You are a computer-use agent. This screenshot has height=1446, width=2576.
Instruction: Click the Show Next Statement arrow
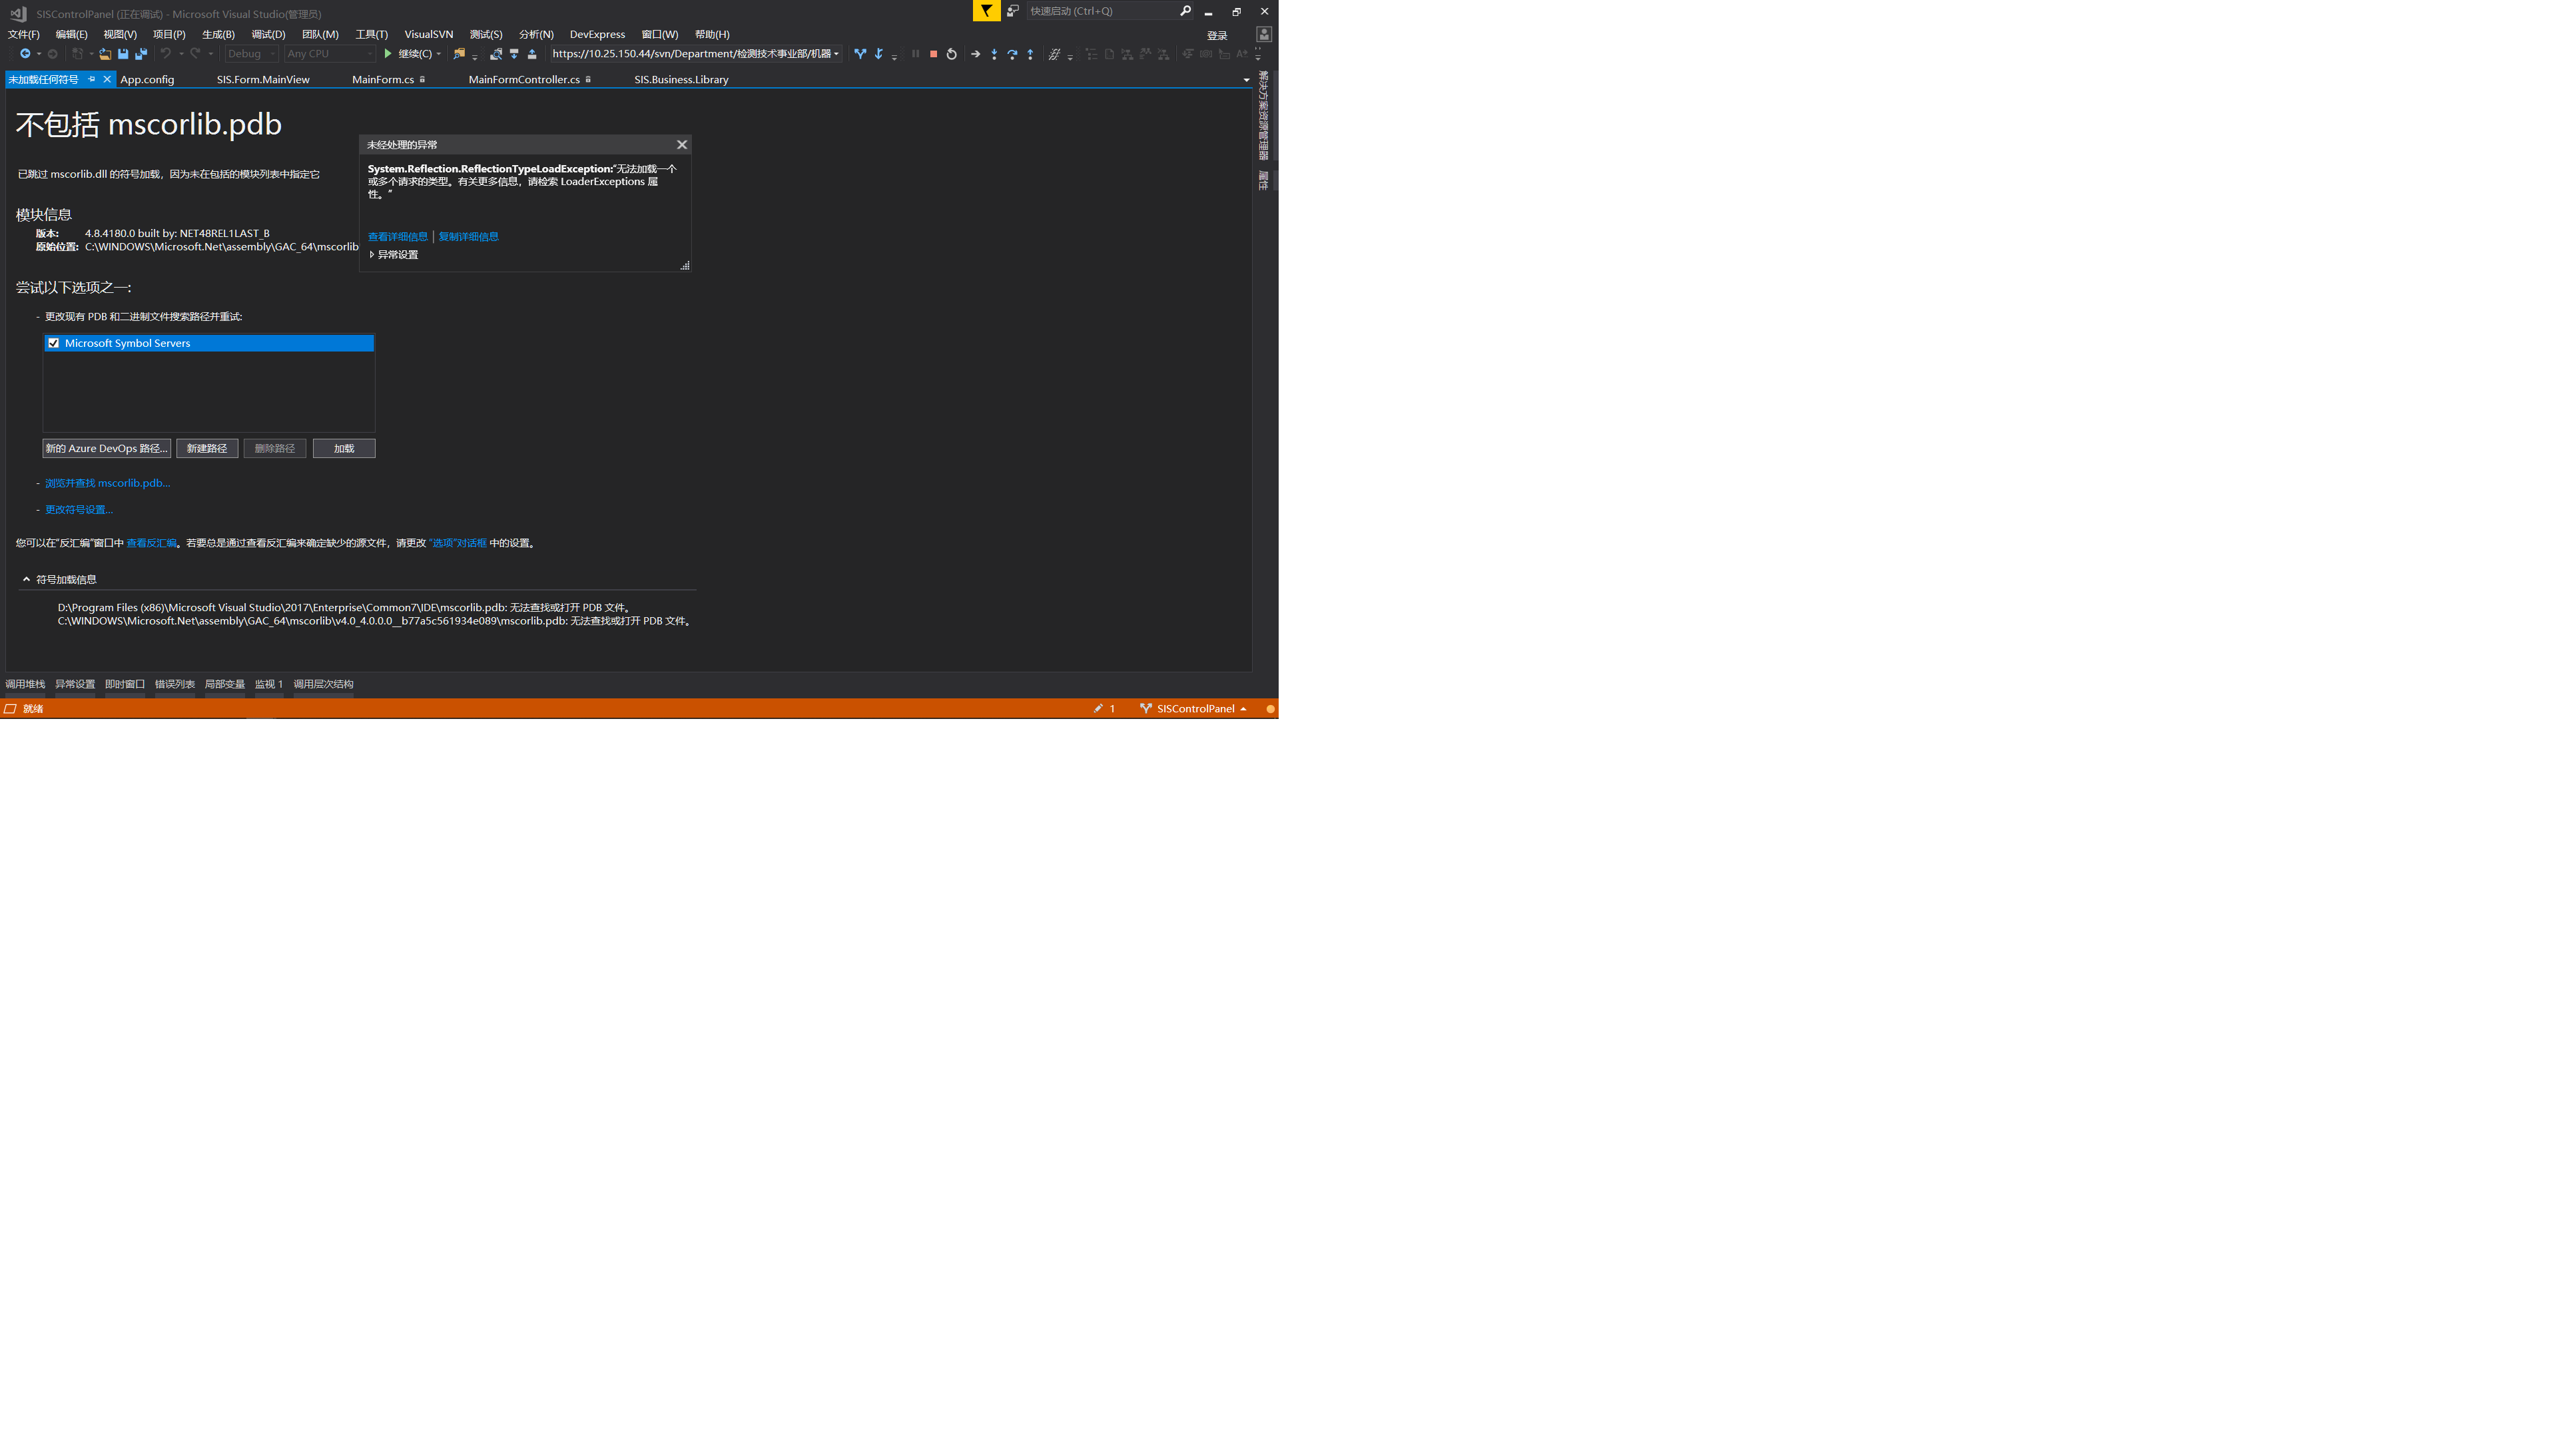975,54
